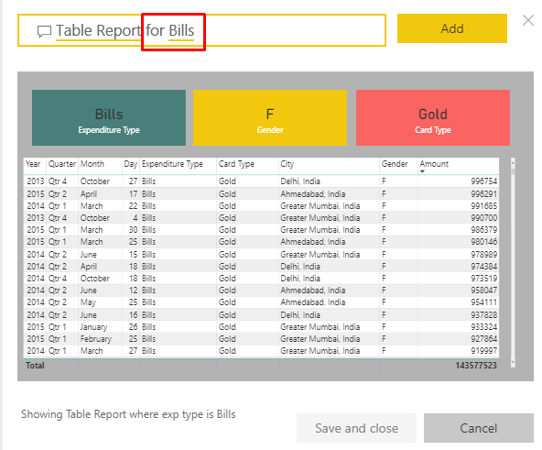542x450 pixels.
Task: Sort by the City column header
Action: click(x=287, y=164)
